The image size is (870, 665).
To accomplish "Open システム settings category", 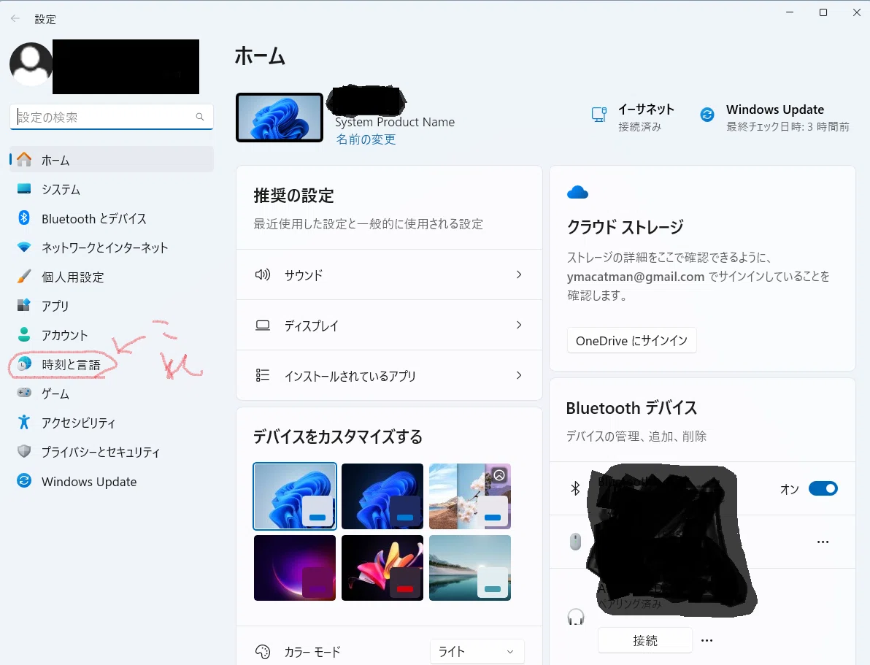I will 112,189.
